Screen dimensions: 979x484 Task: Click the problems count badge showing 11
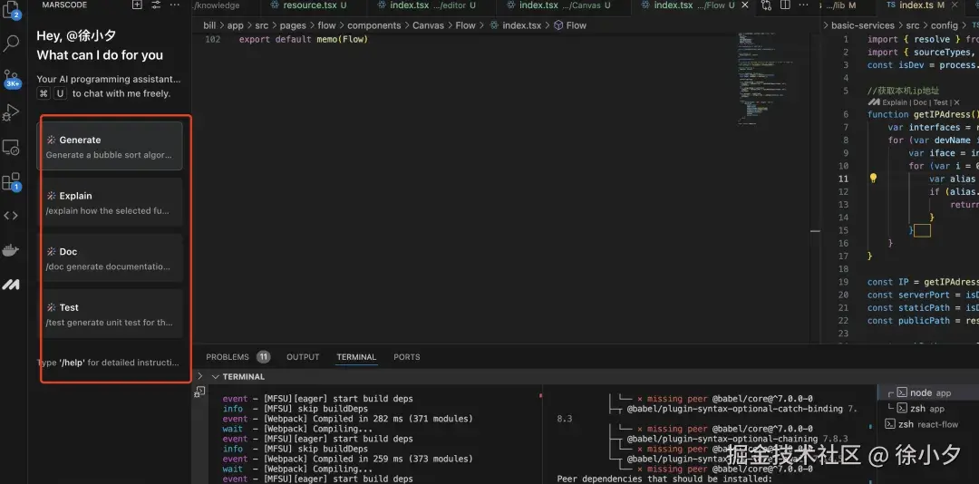click(x=264, y=357)
